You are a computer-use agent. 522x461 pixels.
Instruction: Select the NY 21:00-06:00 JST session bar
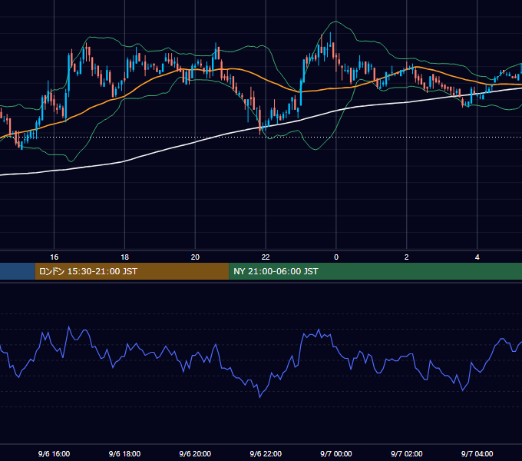tap(375, 271)
